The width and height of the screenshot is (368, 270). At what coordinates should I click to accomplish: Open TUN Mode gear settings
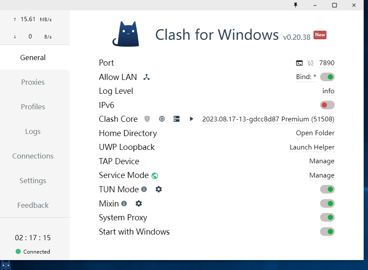click(159, 189)
